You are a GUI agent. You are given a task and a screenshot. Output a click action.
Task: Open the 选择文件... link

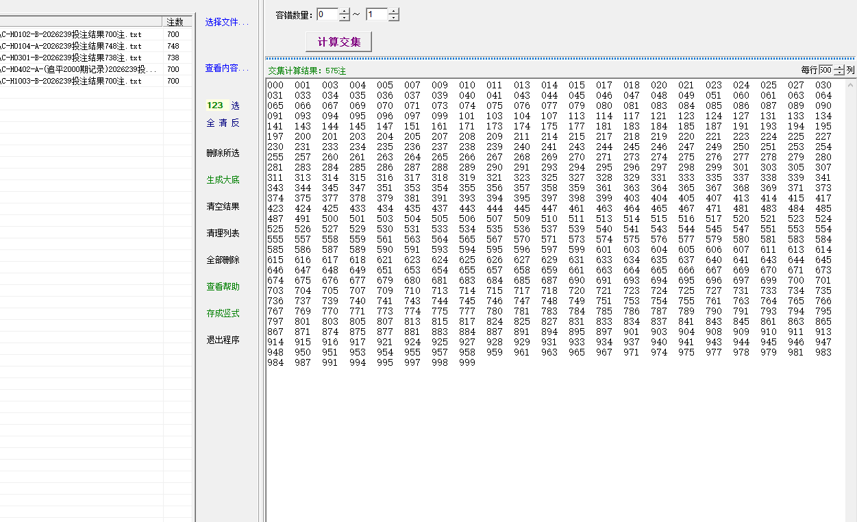click(x=226, y=22)
